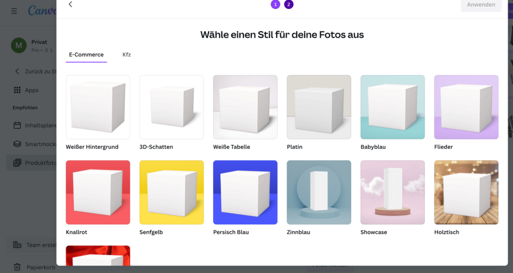The width and height of the screenshot is (513, 273).
Task: Click the Privat account avatar
Action: click(x=19, y=46)
